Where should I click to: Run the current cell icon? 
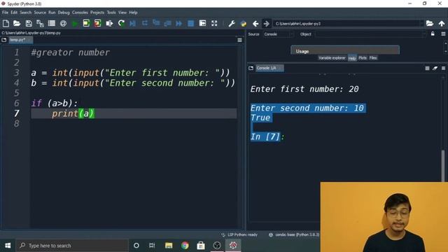click(86, 23)
